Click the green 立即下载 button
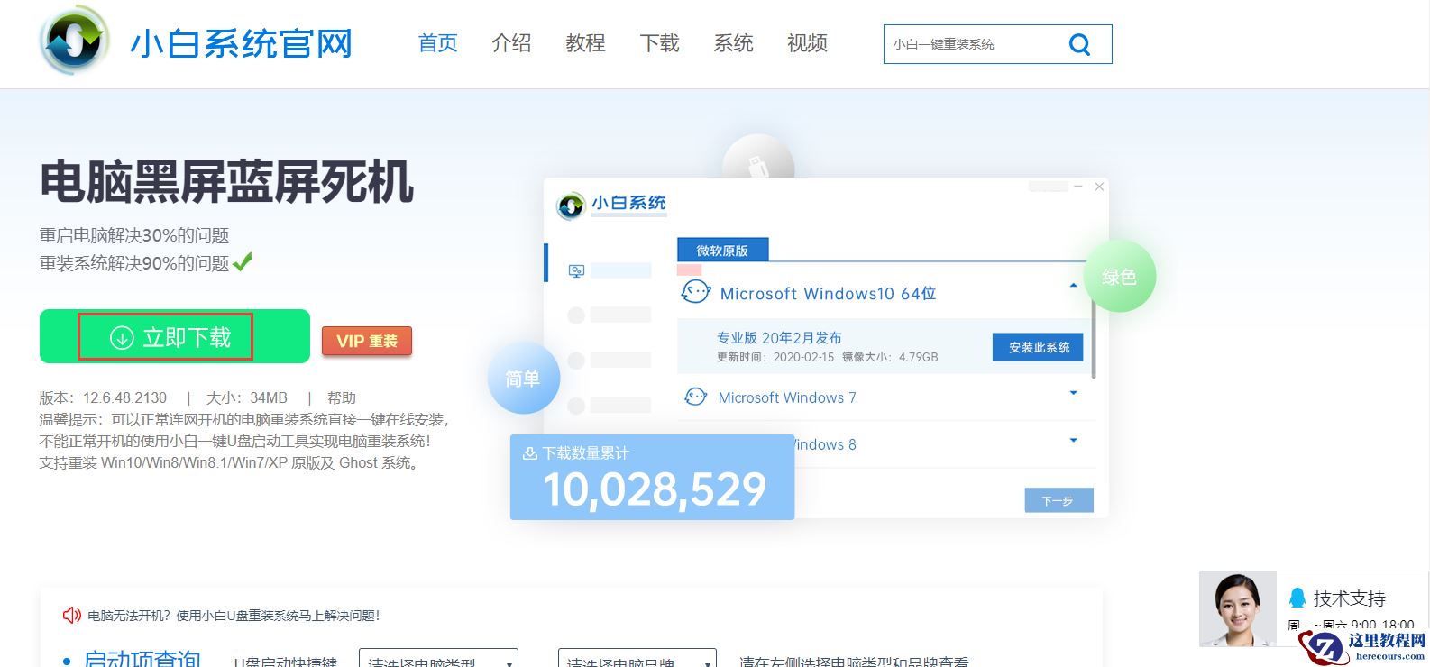Screen dimensions: 1430x667 point(175,336)
